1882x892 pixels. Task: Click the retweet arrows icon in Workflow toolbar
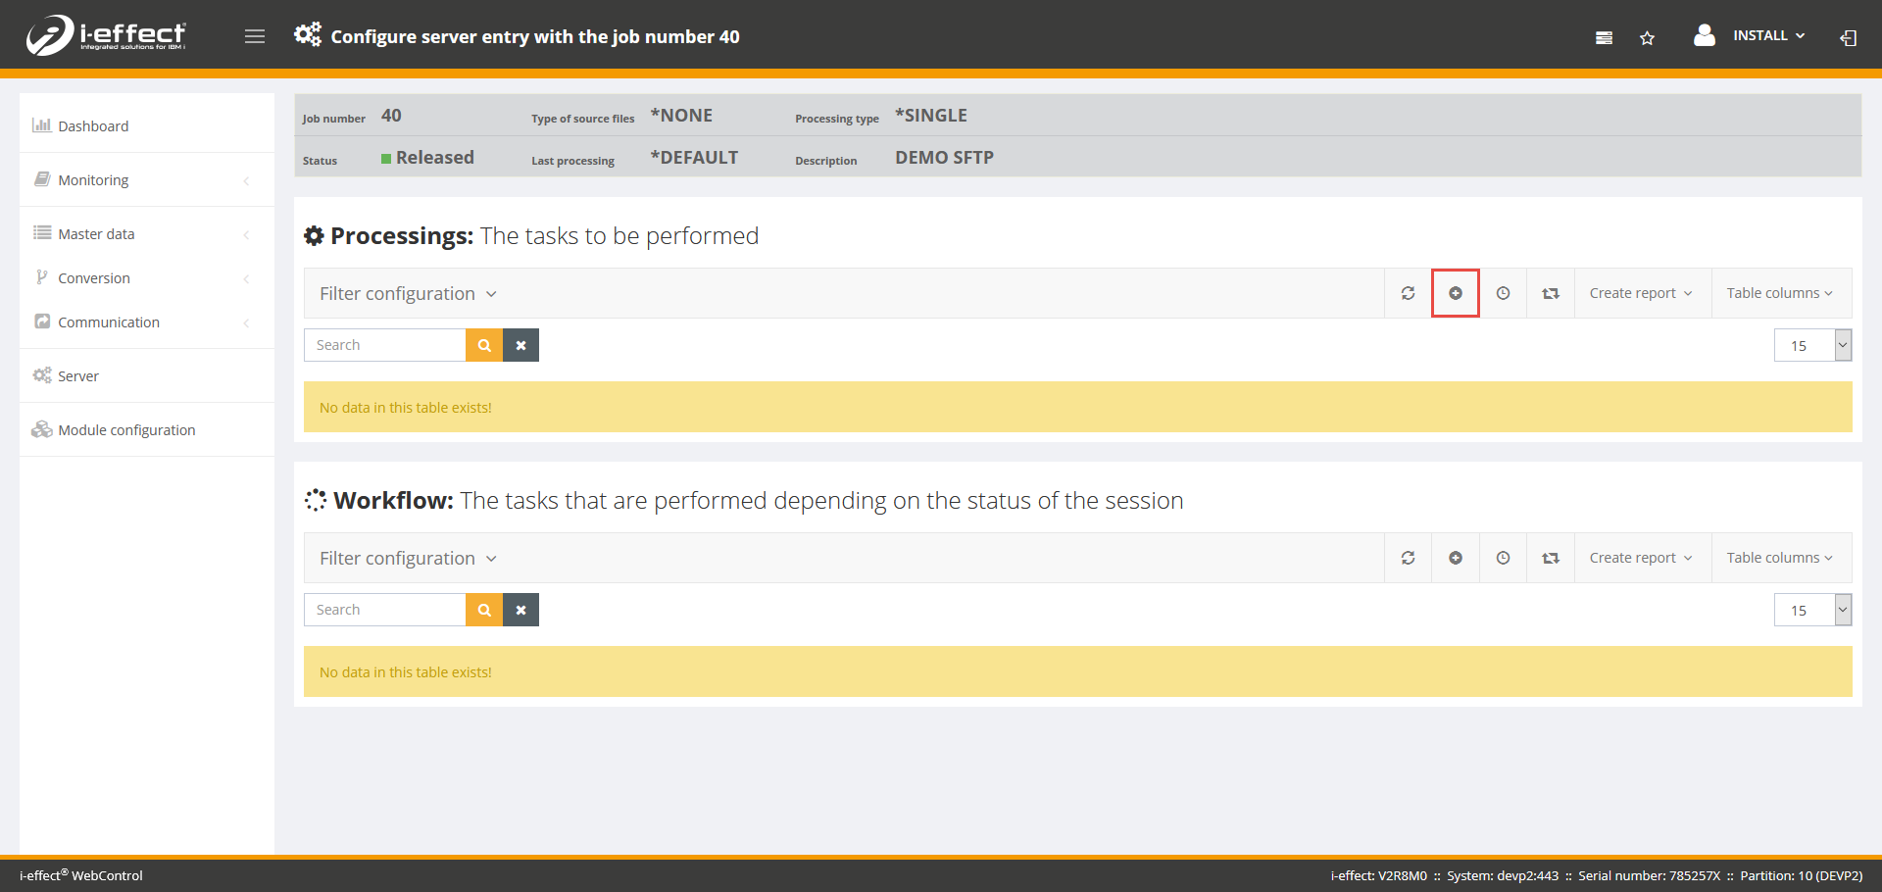pos(1550,558)
